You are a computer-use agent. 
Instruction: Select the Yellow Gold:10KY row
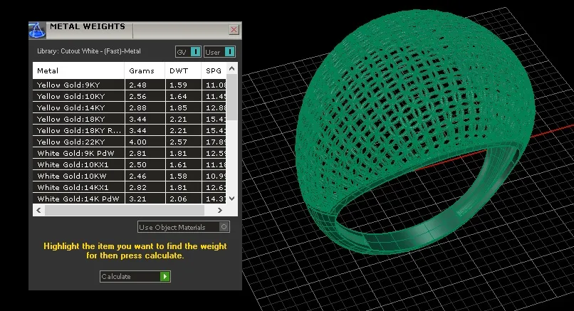tap(130, 96)
